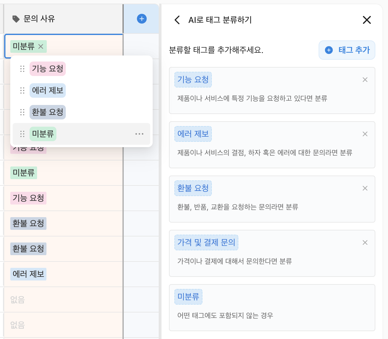Screen dimensions: 388x339
Task: Click drag handle beside 에러 제보 option
Action: coord(22,90)
